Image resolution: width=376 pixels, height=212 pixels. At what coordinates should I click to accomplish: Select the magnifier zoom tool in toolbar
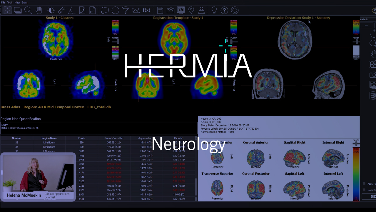pyautogui.click(x=28, y=11)
